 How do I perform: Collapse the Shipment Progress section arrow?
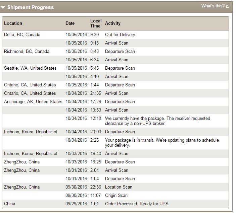point(3,7)
